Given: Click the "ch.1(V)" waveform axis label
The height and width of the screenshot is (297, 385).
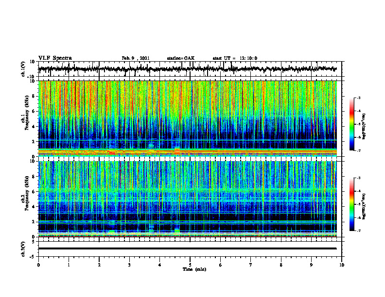Looking at the screenshot, I should (x=23, y=69).
